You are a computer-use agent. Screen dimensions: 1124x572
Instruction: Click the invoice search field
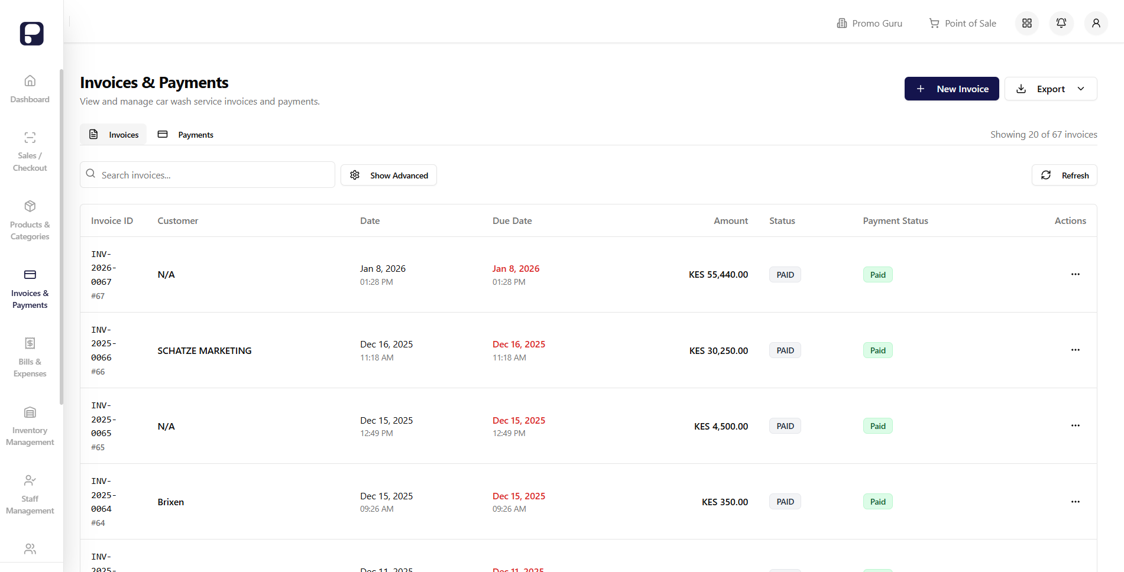[207, 175]
